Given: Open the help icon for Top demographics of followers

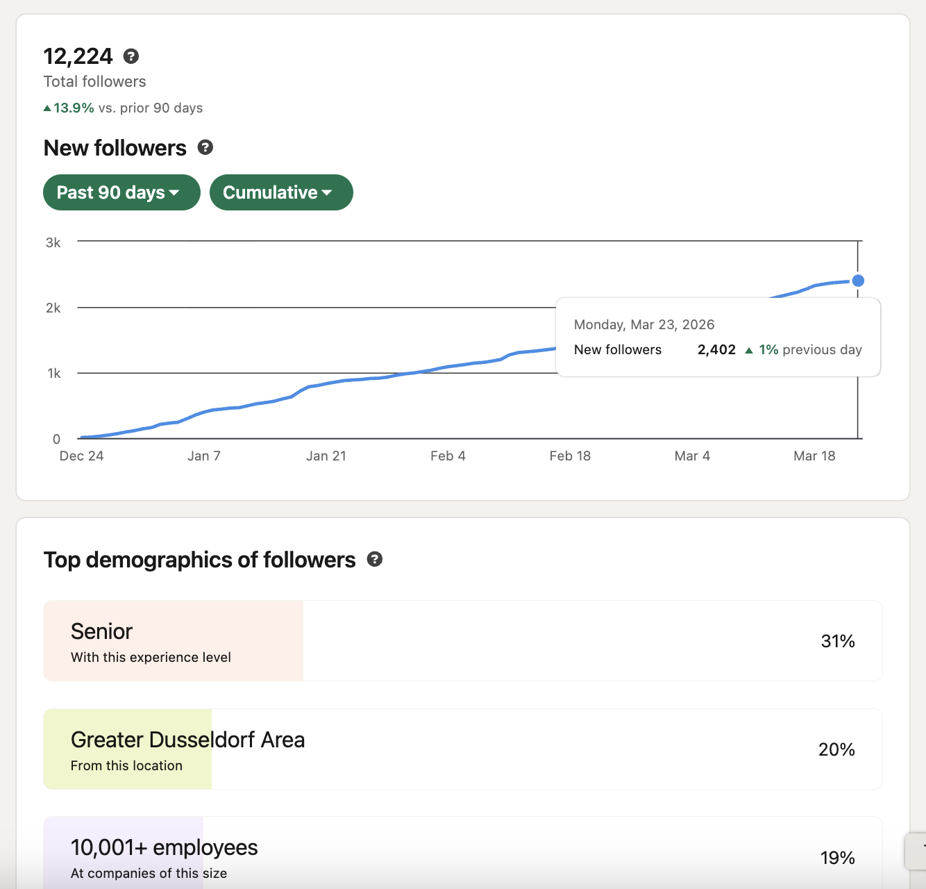Looking at the screenshot, I should (375, 559).
